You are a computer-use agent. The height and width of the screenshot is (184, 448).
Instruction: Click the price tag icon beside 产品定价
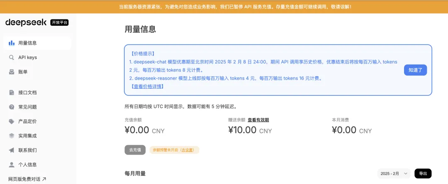pyautogui.click(x=12, y=121)
